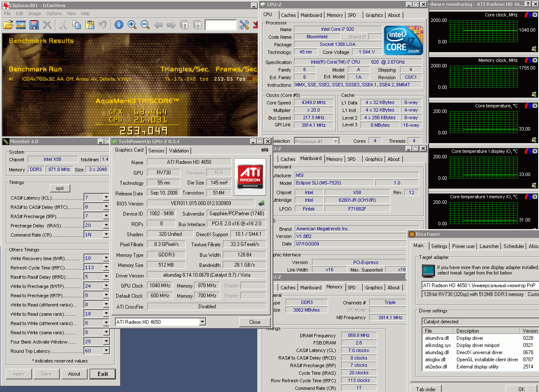This screenshot has width=539, height=392.
Task: Open image information with the blue i icon
Action: click(119, 25)
